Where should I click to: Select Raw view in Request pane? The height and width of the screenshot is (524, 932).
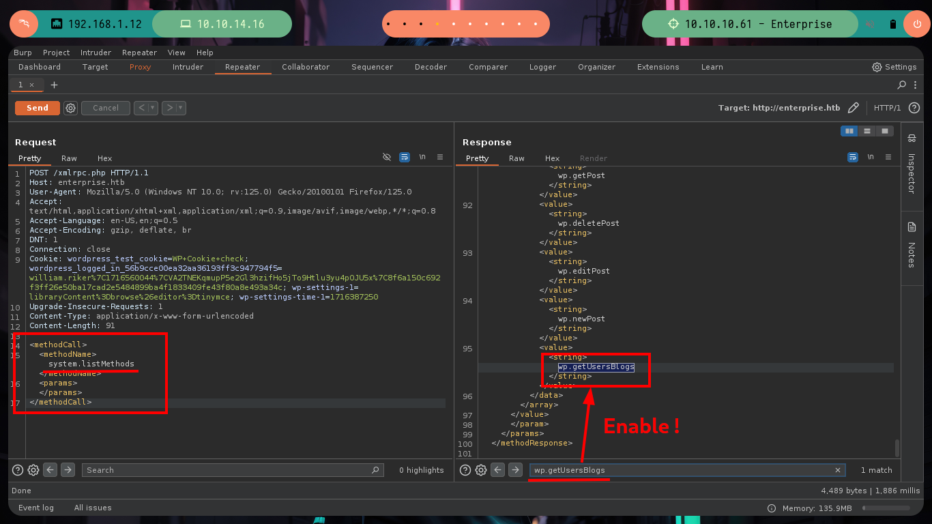click(69, 158)
